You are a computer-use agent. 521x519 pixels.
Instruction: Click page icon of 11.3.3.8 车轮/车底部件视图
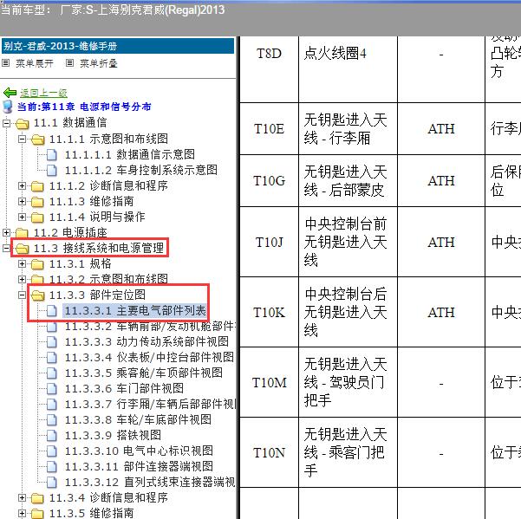51,419
